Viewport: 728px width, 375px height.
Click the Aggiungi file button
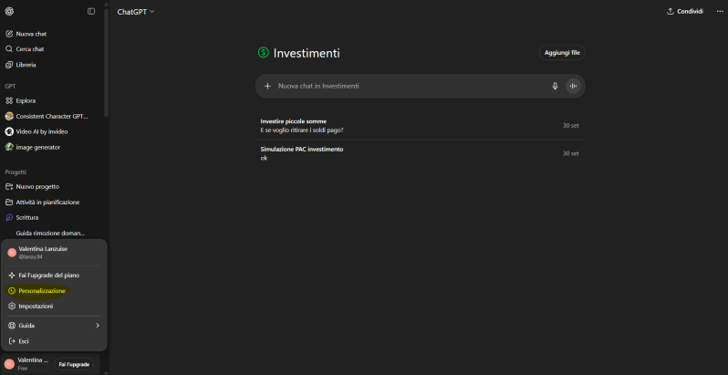tap(562, 53)
